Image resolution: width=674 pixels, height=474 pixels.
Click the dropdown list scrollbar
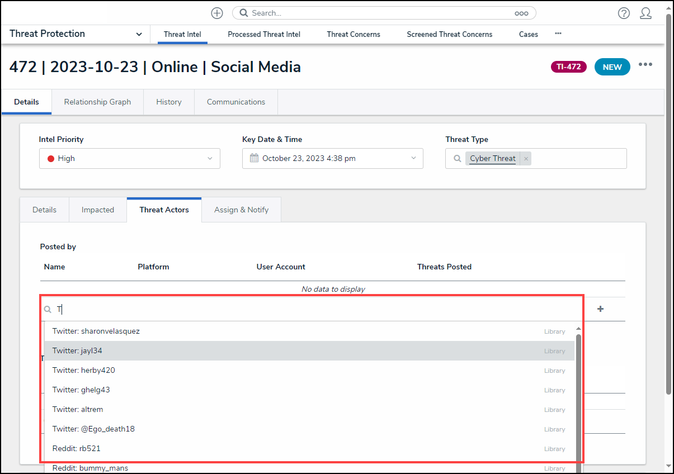[x=578, y=391]
